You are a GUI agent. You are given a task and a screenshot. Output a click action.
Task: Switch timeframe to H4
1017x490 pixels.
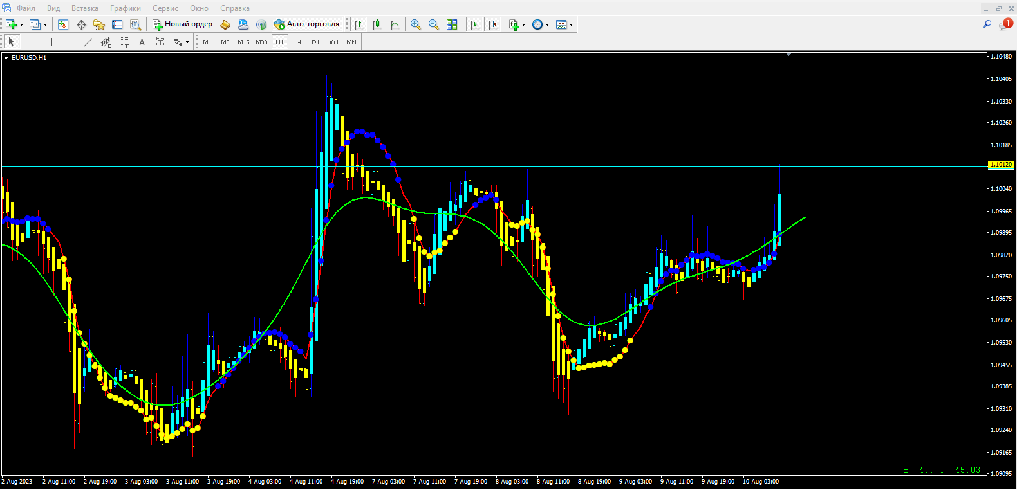[297, 42]
